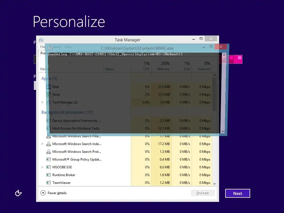
Task: Select the Microsoft Windows Search Filte... row
Action: pyautogui.click(x=125, y=136)
